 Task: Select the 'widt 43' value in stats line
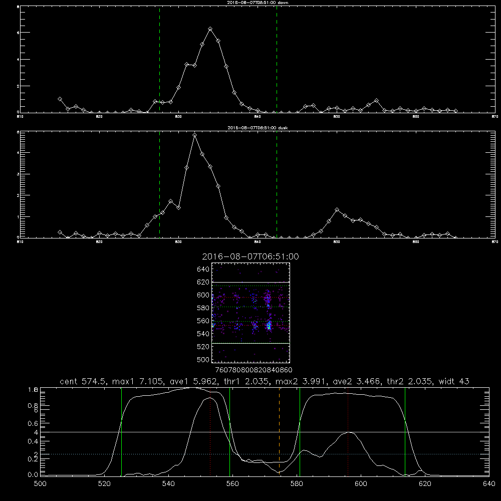coord(454,381)
